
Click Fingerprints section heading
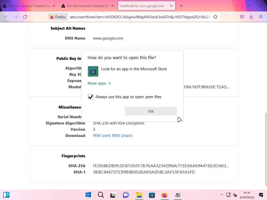(x=73, y=156)
